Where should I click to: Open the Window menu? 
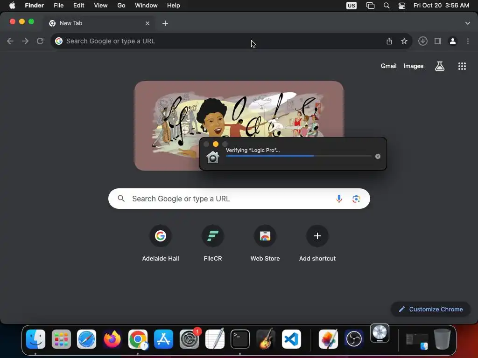146,6
